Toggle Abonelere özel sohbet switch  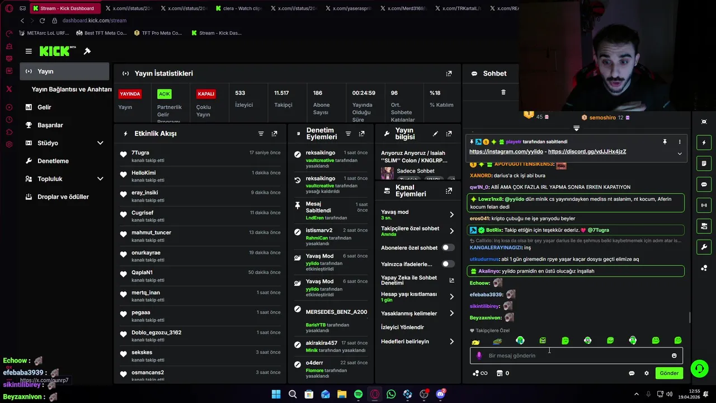pos(447,247)
